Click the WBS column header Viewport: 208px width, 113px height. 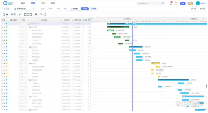(23, 20)
